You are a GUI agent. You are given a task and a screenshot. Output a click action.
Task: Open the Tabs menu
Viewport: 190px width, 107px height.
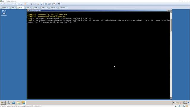click(17, 4)
